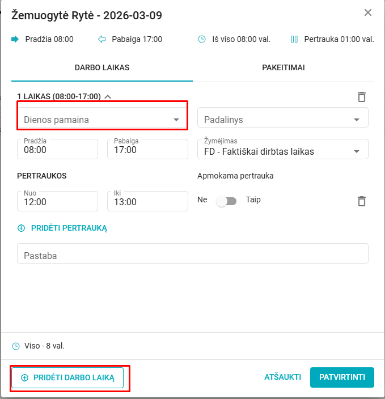Click the clock icon next to Viso - 8 val.
Screen dimensions: 385x399
[x=15, y=346]
